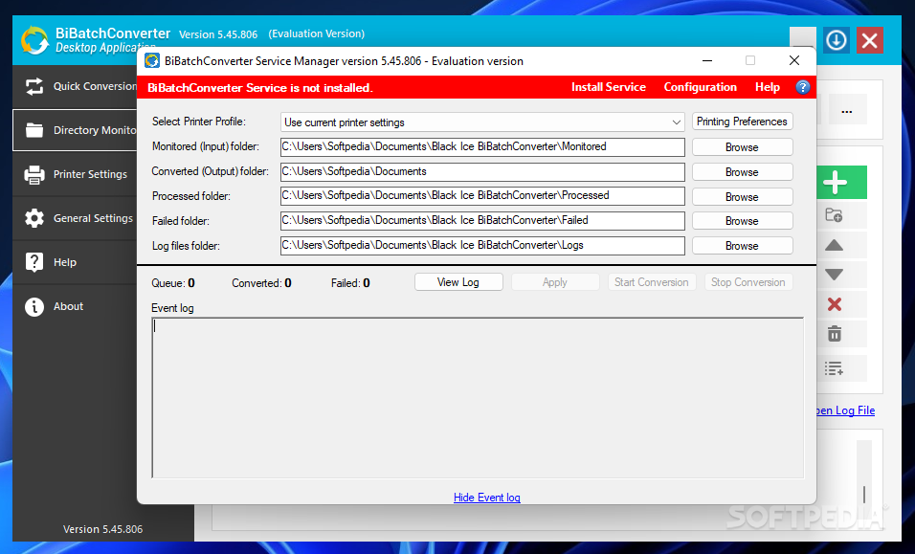The height and width of the screenshot is (554, 915).
Task: Close the Service Manager window
Action: click(794, 60)
